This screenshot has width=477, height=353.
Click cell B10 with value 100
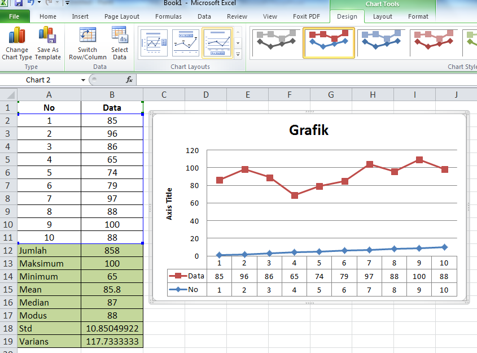(x=112, y=225)
